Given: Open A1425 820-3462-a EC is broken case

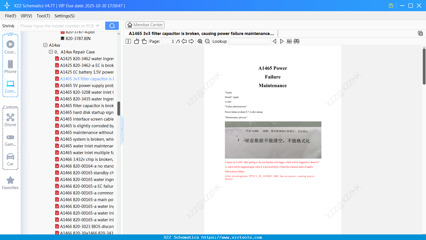Looking at the screenshot, I should pyautogui.click(x=84, y=65).
